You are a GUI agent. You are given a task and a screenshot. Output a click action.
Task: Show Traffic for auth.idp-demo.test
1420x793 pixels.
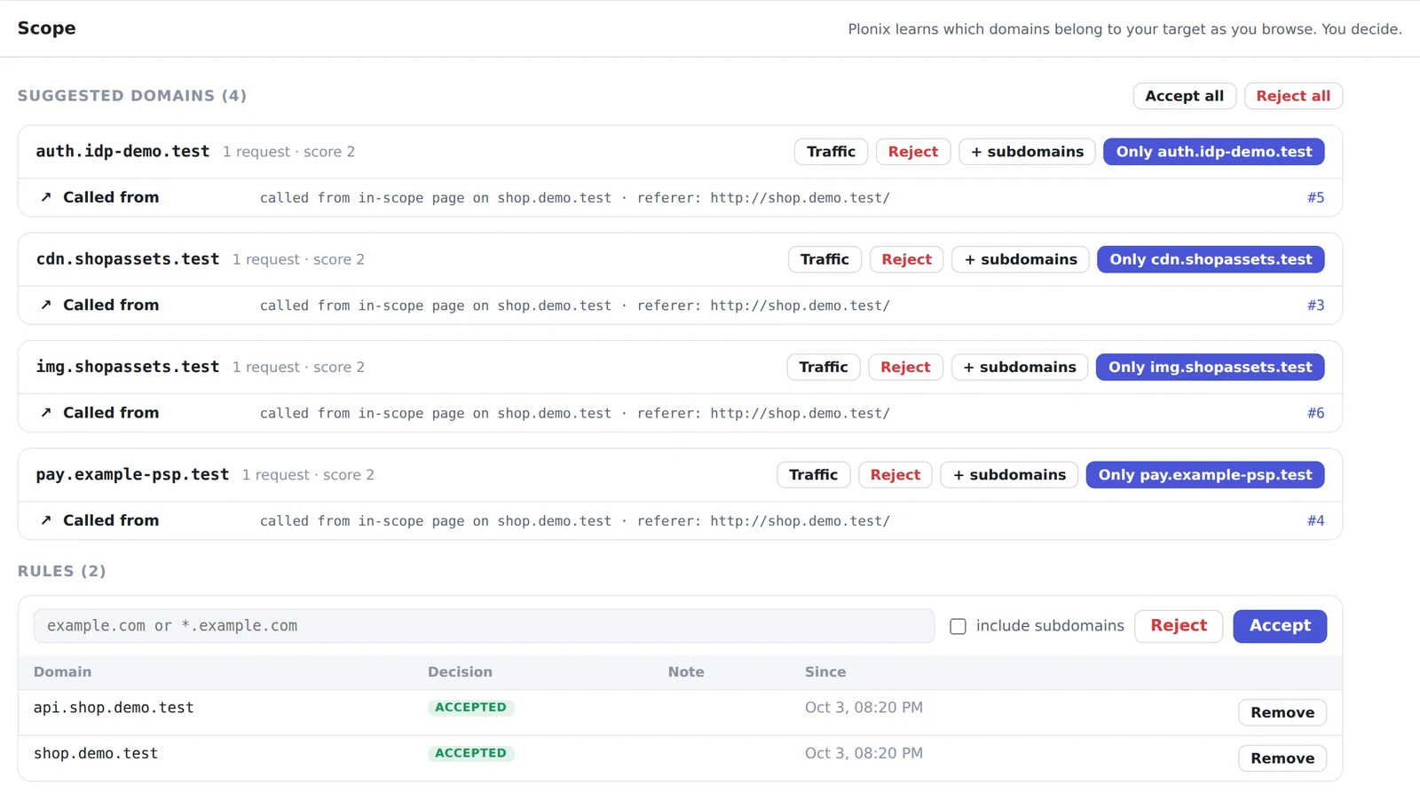click(831, 152)
